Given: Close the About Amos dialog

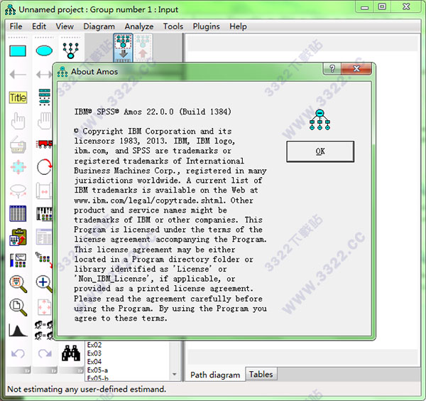Looking at the screenshot, I should (356, 68).
